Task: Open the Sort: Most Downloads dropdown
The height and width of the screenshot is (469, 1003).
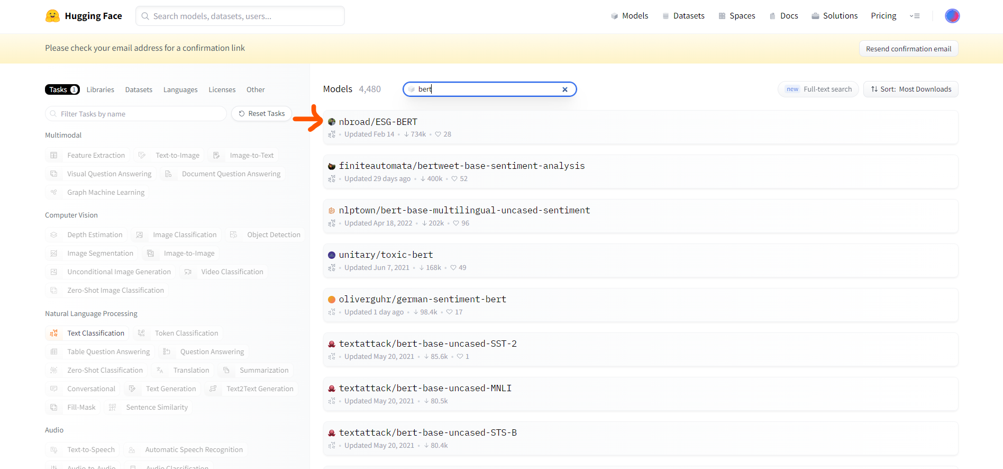Action: 911,89
